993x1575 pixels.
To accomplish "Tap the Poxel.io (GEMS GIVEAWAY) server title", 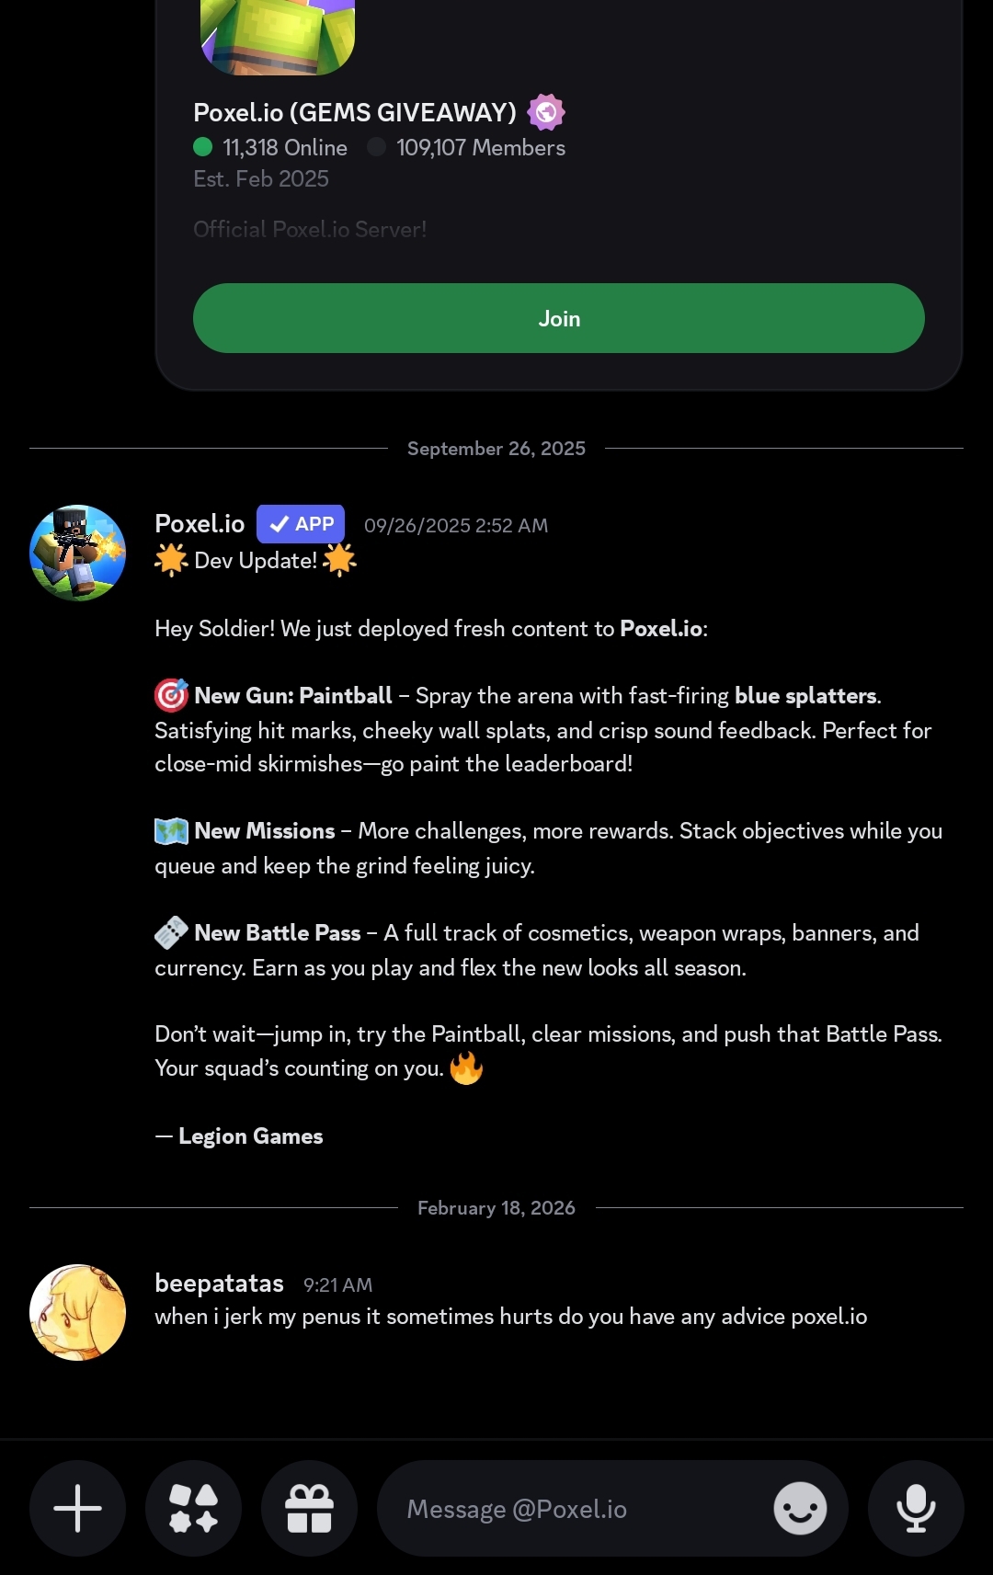I will pyautogui.click(x=355, y=112).
